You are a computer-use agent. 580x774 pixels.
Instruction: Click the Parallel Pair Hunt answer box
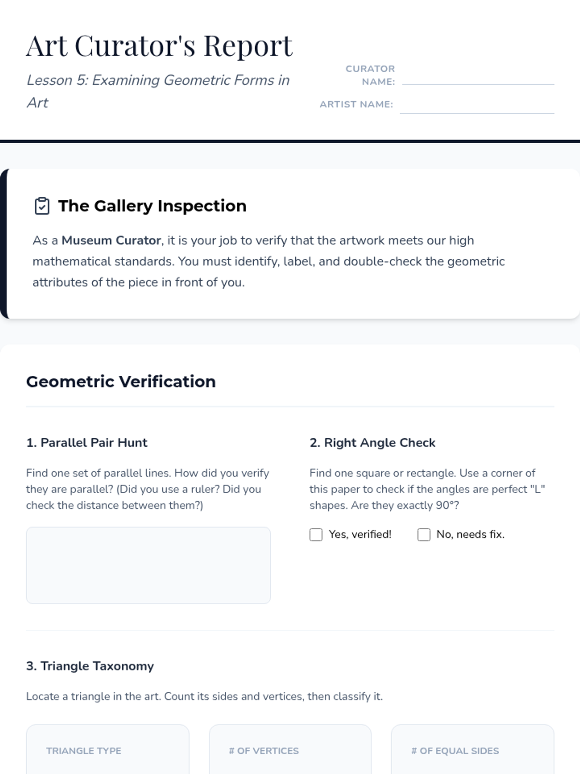[148, 565]
